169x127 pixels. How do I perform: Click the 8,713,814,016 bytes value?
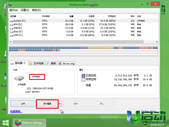124,76
